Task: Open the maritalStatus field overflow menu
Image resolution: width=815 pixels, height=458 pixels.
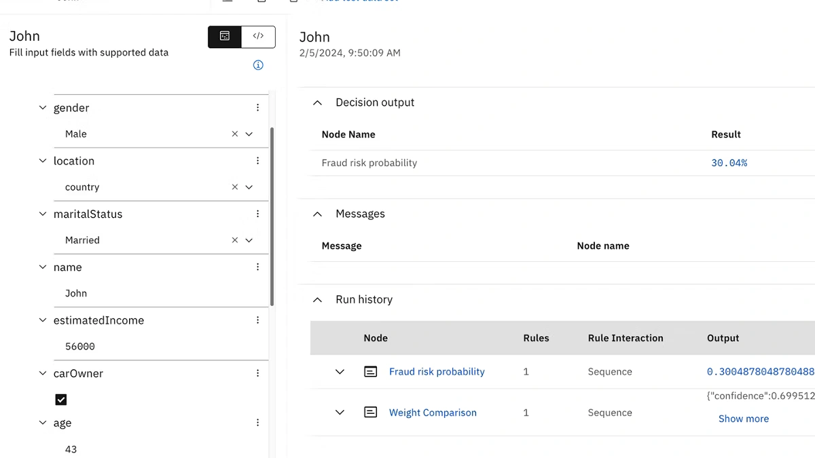Action: (257, 214)
